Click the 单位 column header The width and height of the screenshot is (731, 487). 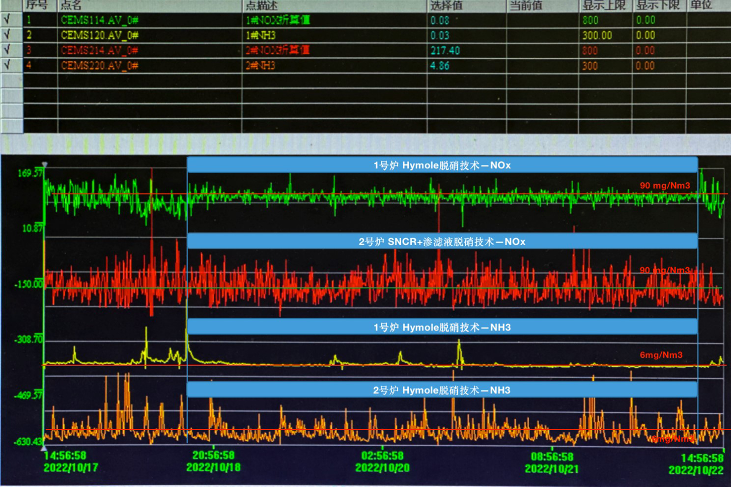[x=701, y=5]
